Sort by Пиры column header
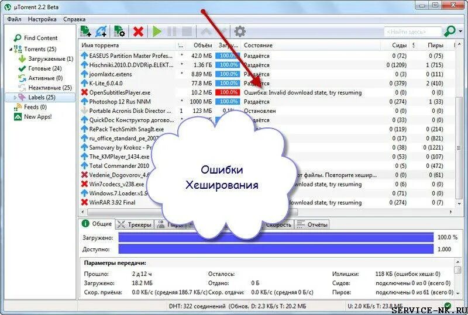 435,46
